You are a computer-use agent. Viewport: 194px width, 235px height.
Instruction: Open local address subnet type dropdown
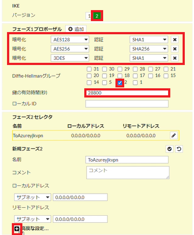[x=32, y=197]
